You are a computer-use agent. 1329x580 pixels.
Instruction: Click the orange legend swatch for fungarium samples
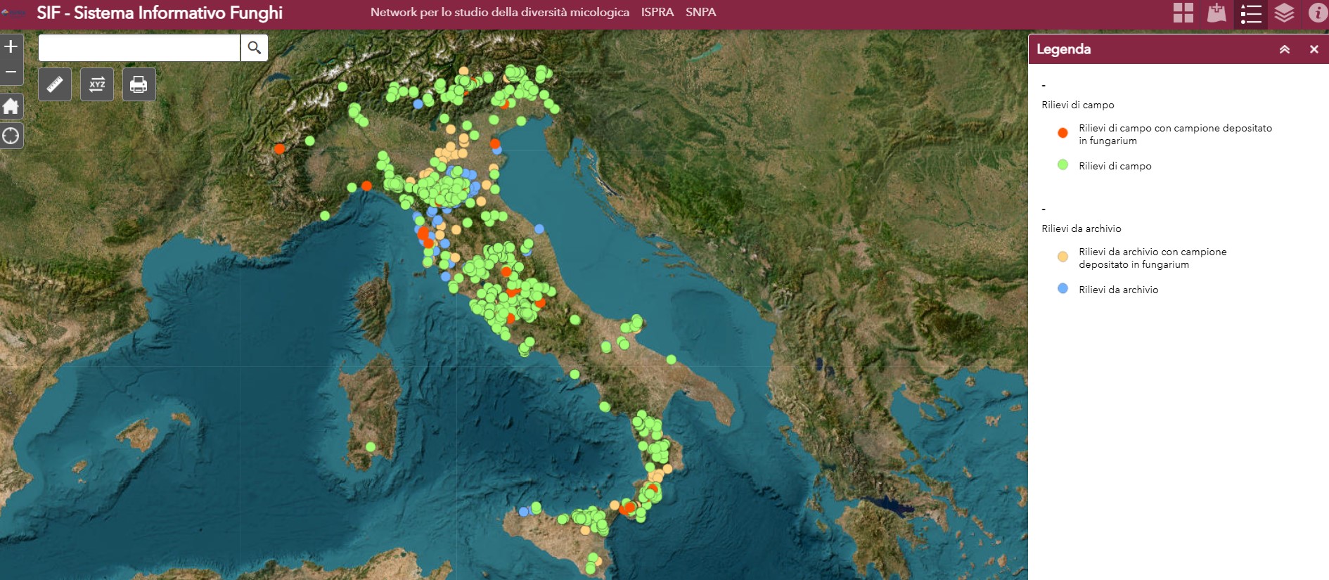pyautogui.click(x=1062, y=133)
